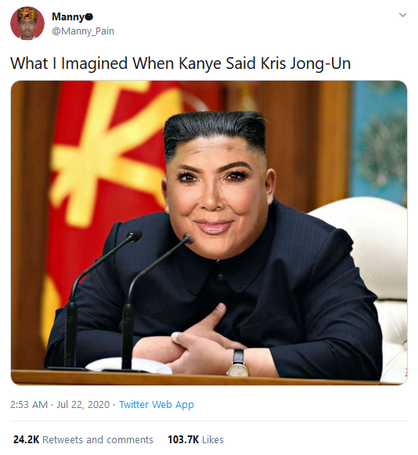Open Manny's round profile avatar

click(27, 23)
